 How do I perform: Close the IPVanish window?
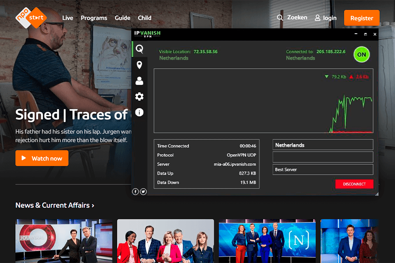click(375, 34)
